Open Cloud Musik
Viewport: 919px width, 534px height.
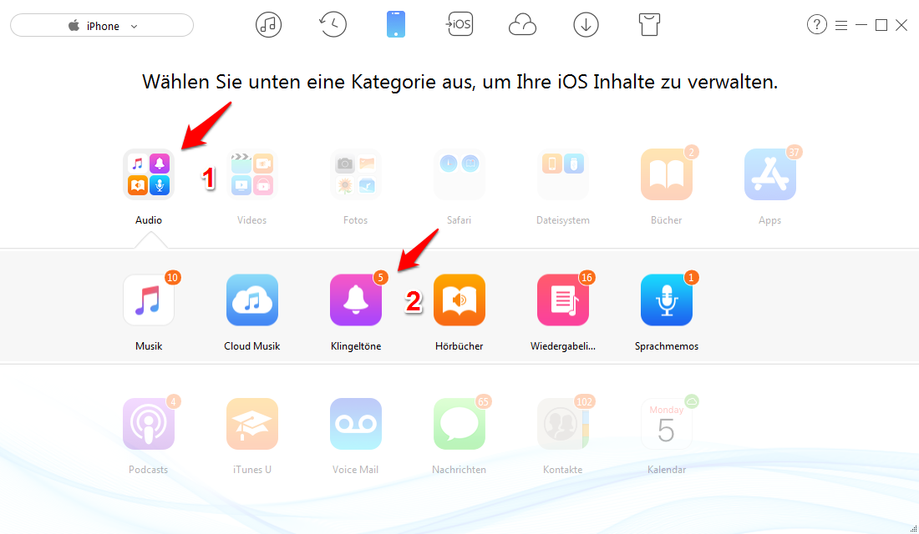pos(252,300)
